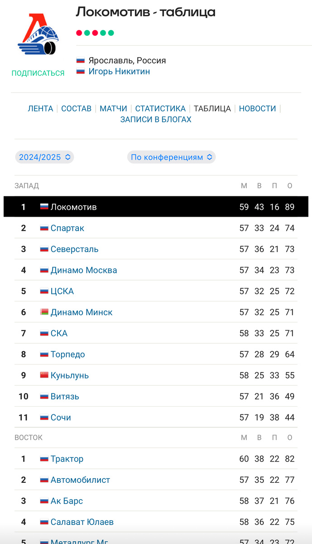Click the Belarus flag beside Динамо Минск
Viewport: 312px width, 544px height.
coord(44,312)
